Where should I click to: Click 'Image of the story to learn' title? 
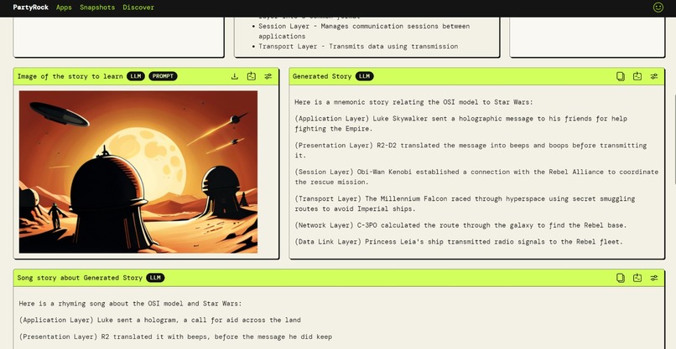(x=70, y=77)
